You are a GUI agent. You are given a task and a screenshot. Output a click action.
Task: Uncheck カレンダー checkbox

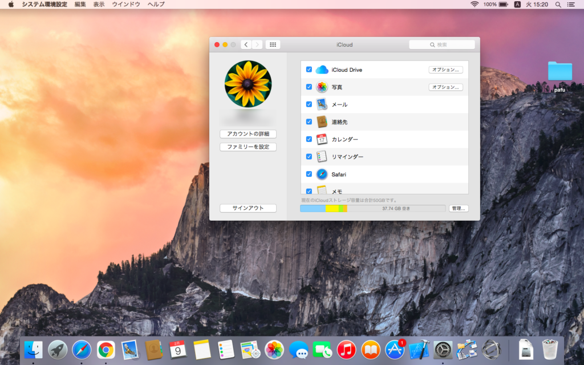(309, 139)
